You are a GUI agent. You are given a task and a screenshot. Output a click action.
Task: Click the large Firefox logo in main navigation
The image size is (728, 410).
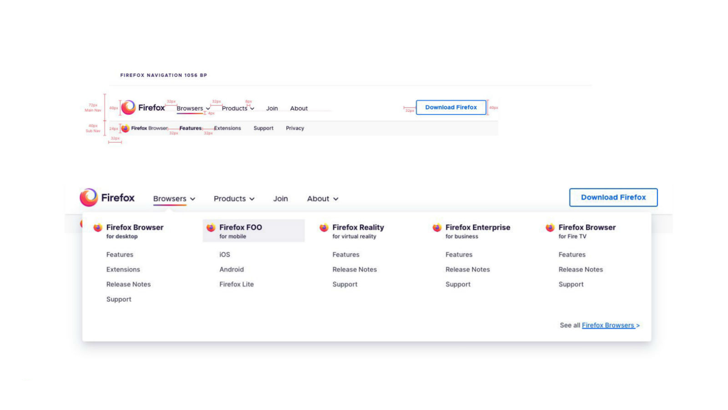[89, 197]
